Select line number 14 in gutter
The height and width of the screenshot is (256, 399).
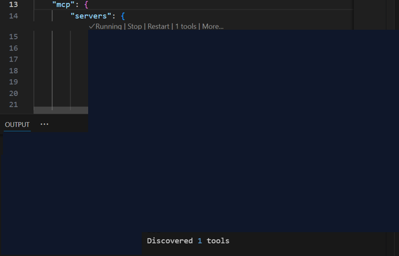[x=13, y=16]
